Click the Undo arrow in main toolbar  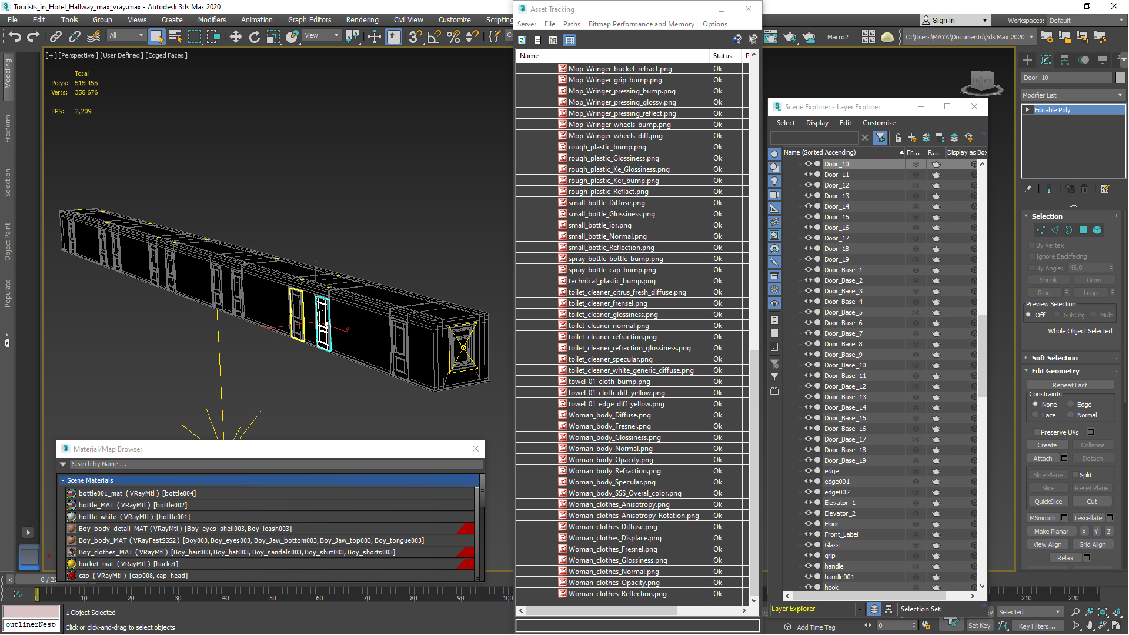click(x=15, y=37)
